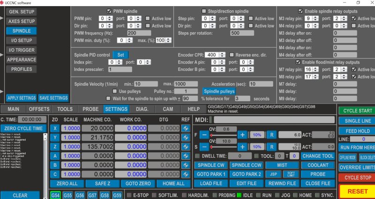This screenshot has width=375, height=199.
Task: Reference the B axis home icon
Action: [x=186, y=165]
